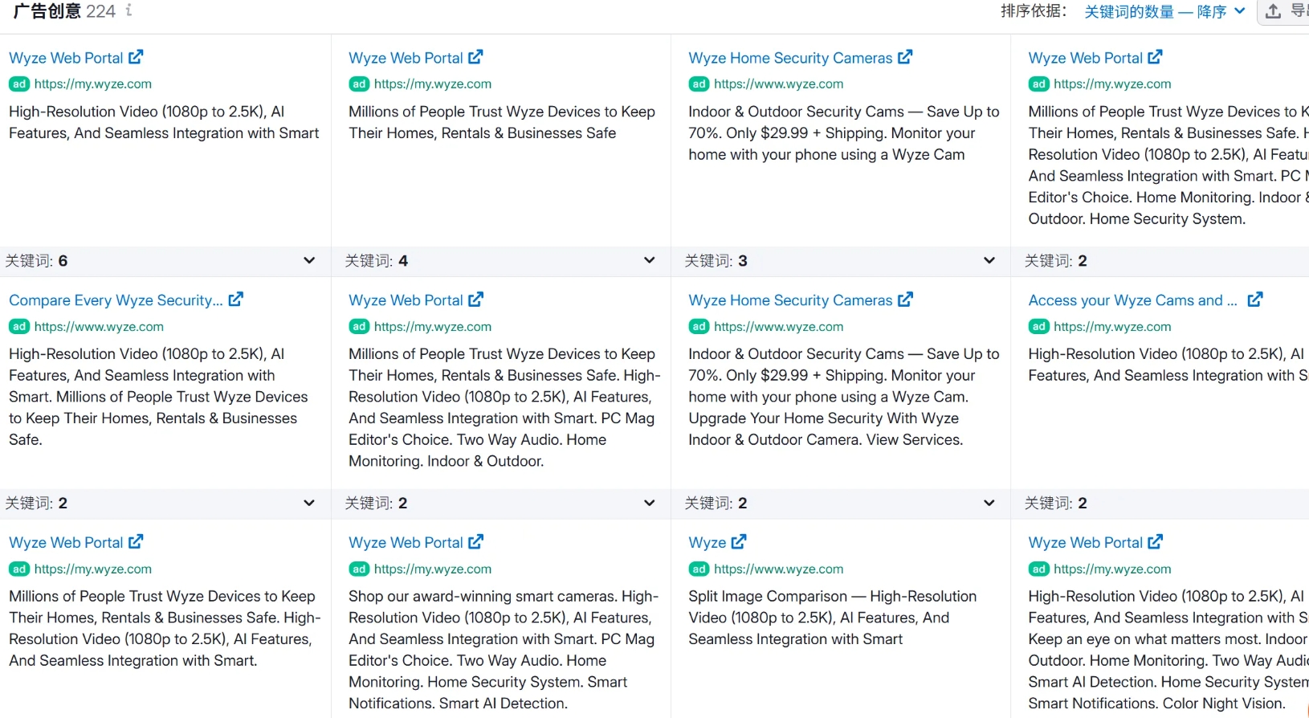Click the 广告创意 224 heading
The height and width of the screenshot is (718, 1309).
point(64,11)
